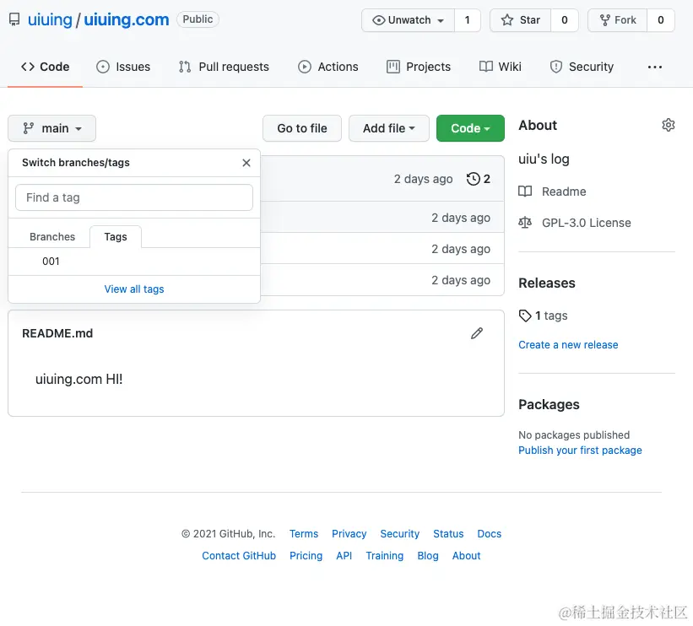Click the Releases heading
The width and height of the screenshot is (693, 626).
[x=547, y=283]
